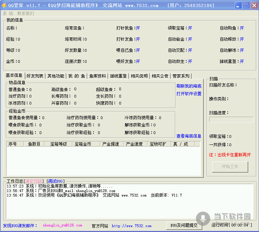259x232 pixels.
Task: Click the 产金速度 column header
Action: [136, 144]
